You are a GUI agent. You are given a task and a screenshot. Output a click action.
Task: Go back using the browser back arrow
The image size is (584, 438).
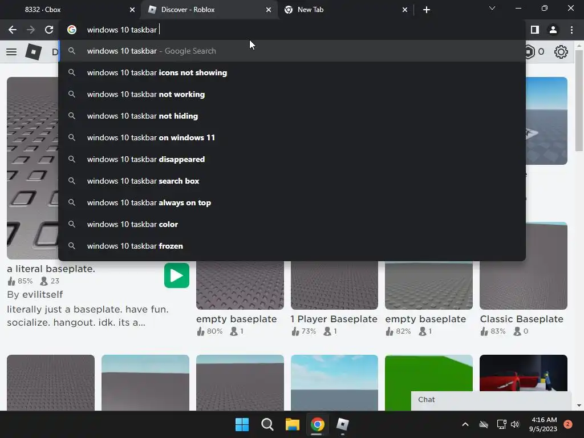[x=13, y=30]
